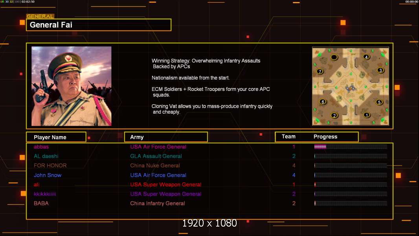419x236 pixels.
Task: Click John Snow's loading progress bar
Action: pos(351,175)
